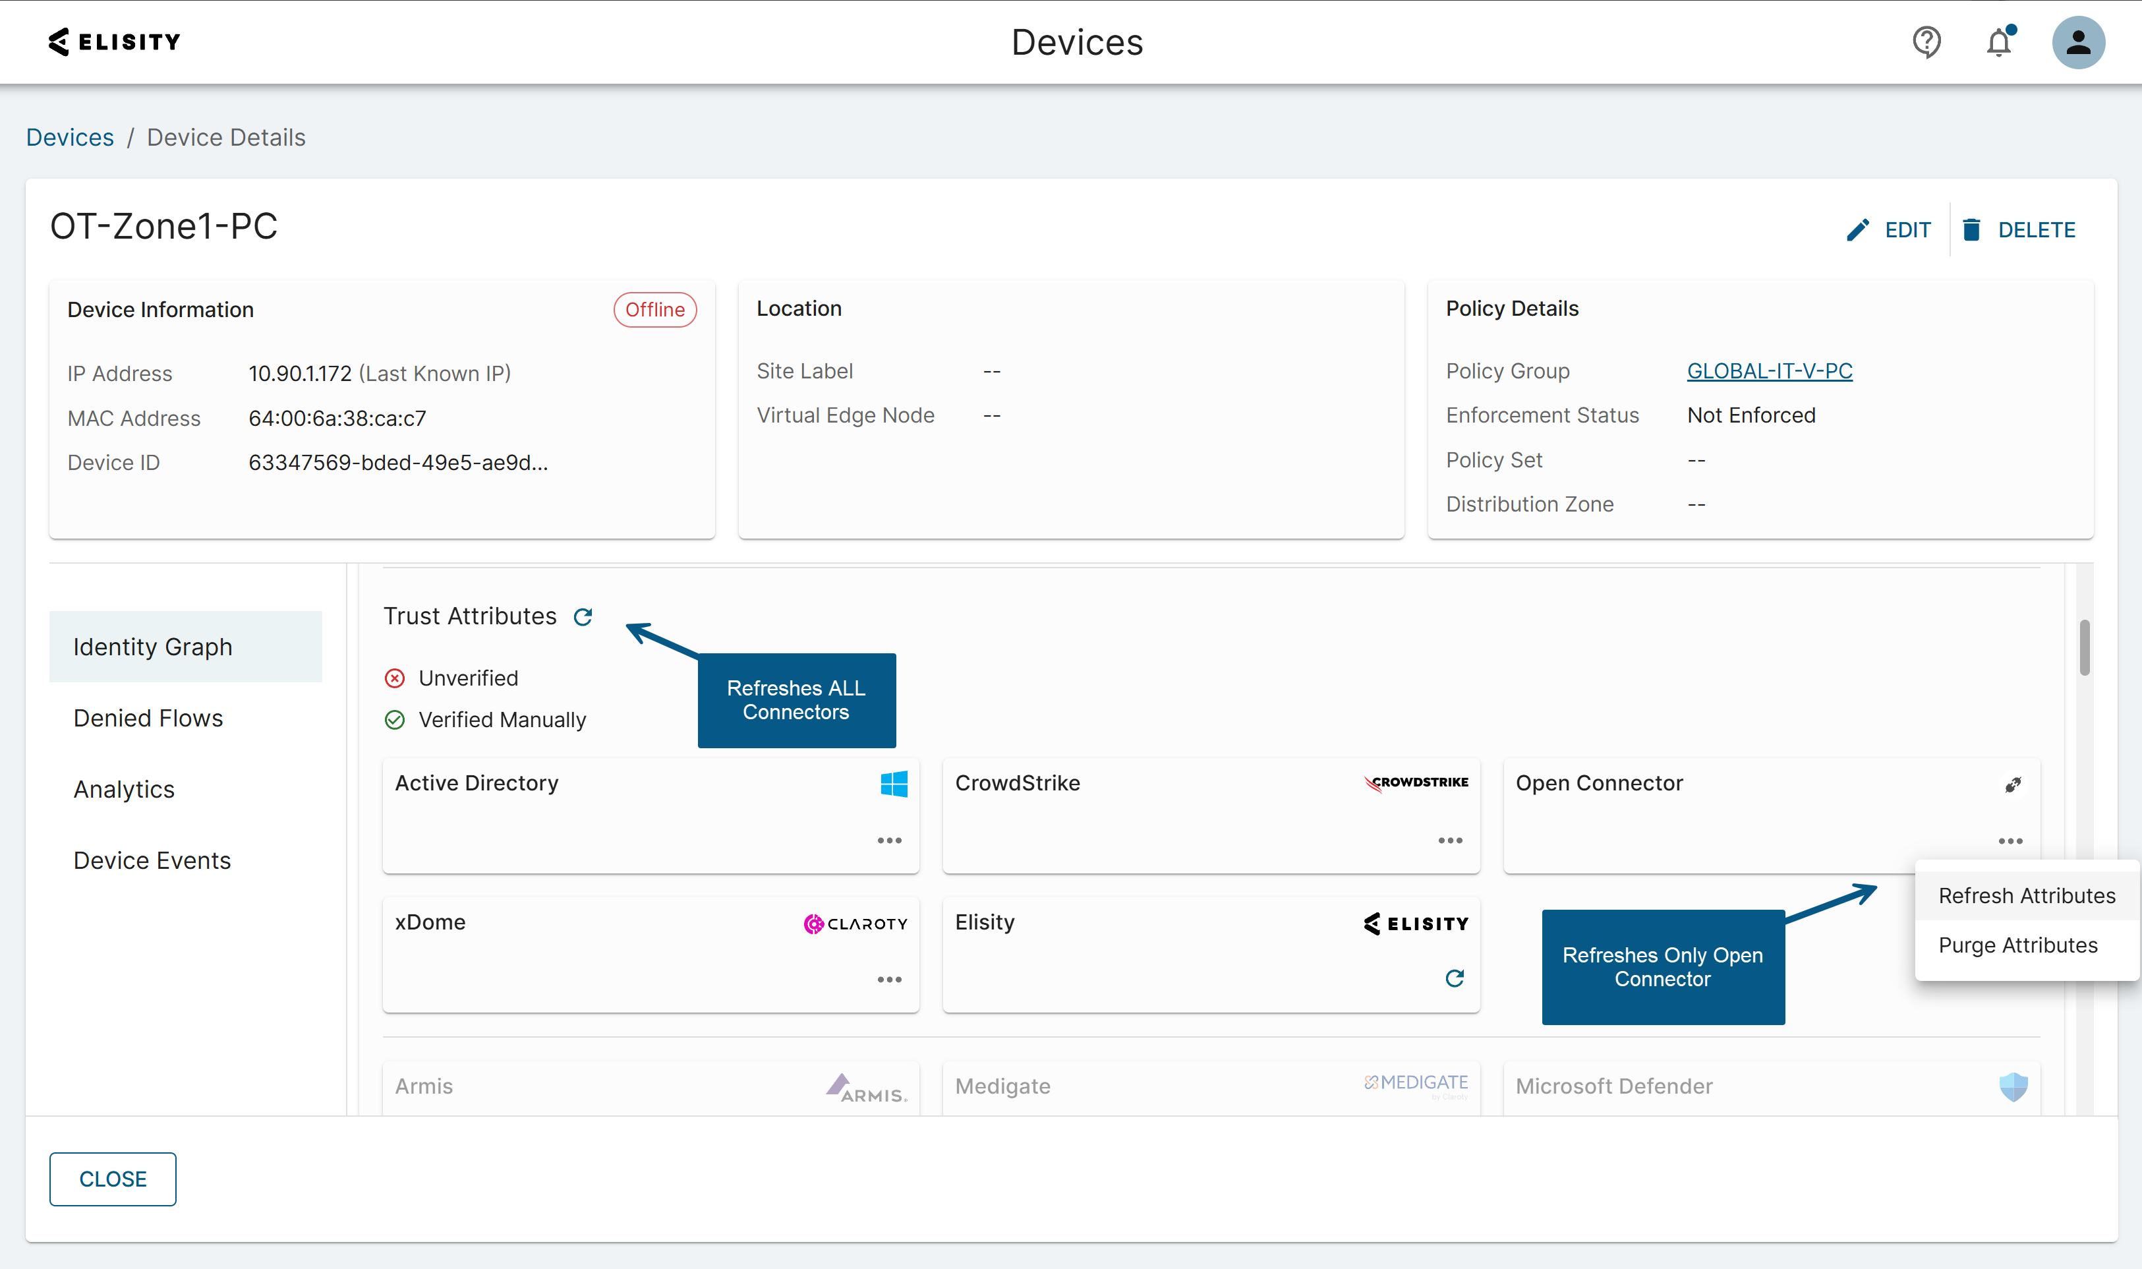The image size is (2142, 1269).
Task: Click the Distribution Zone field name
Action: [x=1530, y=504]
